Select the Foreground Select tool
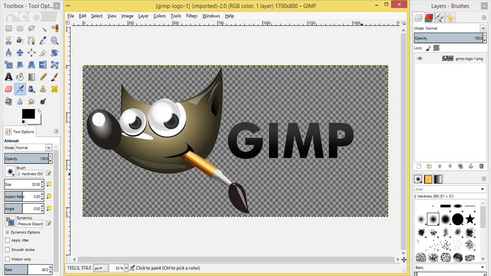The height and width of the screenshot is (276, 491). (x=20, y=40)
